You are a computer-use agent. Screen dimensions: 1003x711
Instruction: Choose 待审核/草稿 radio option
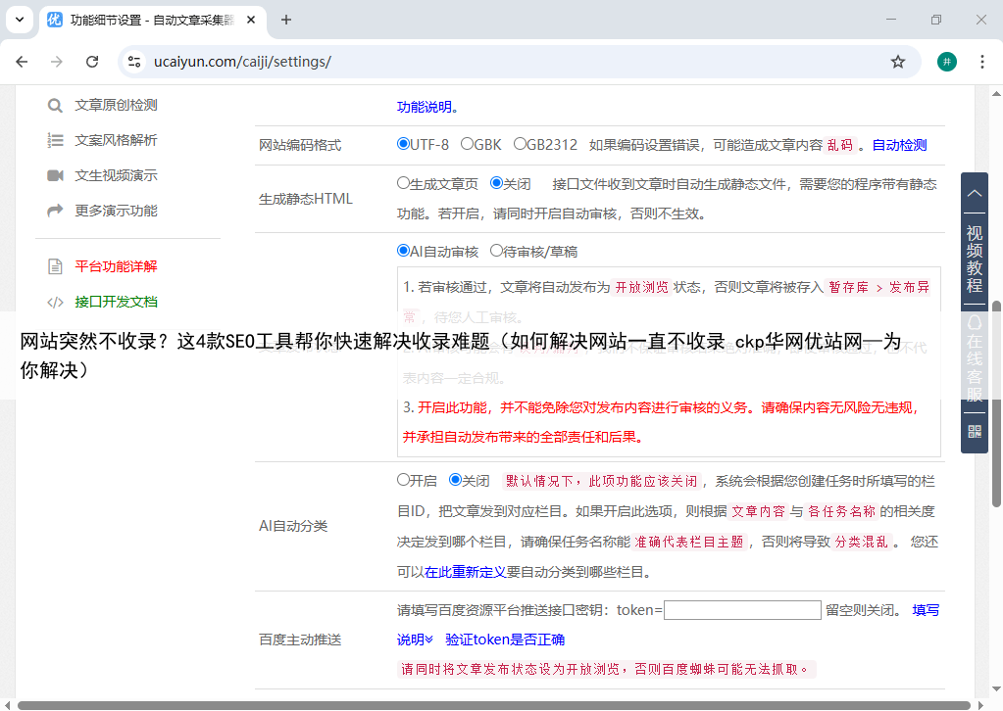click(497, 251)
